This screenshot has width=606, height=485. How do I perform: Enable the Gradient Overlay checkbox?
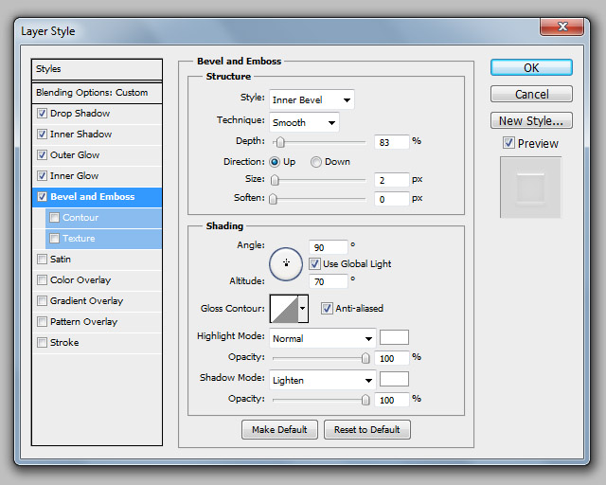42,301
